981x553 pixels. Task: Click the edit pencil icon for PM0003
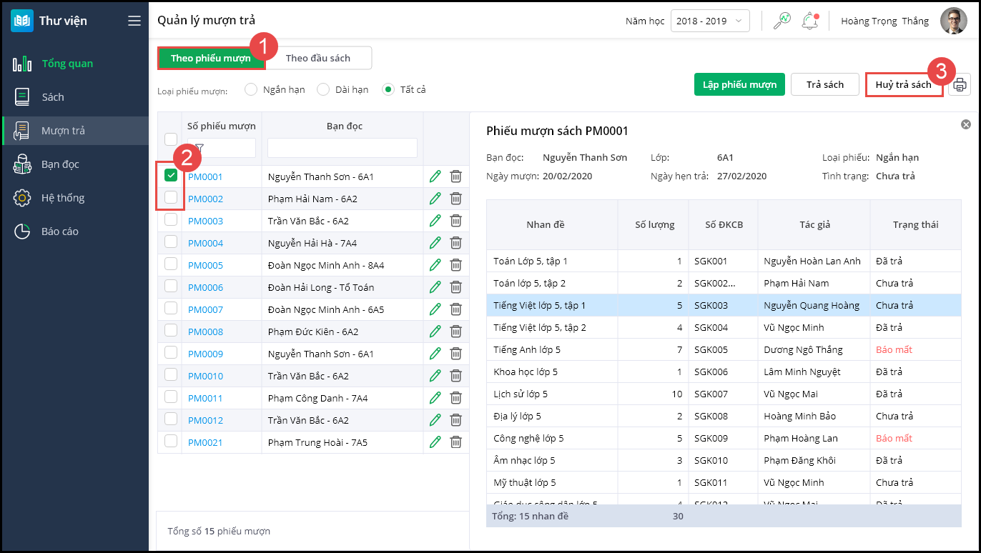[x=435, y=221]
